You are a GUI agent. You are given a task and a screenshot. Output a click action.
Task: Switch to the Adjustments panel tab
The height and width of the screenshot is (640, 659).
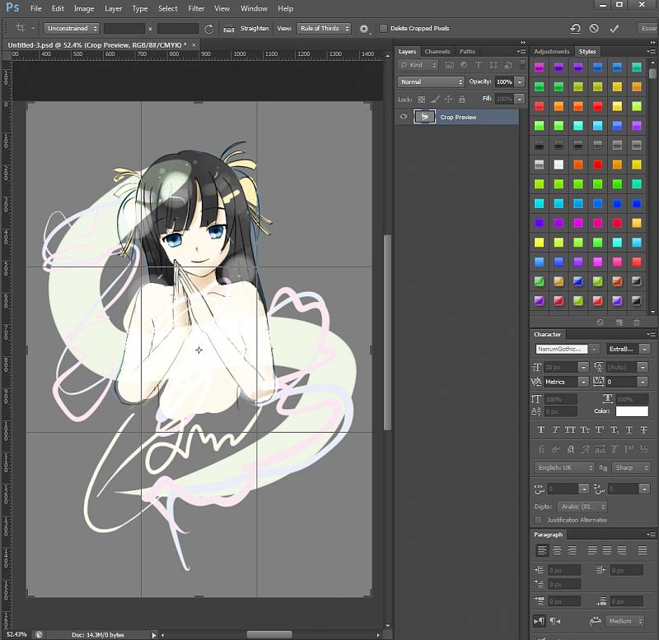click(x=552, y=51)
